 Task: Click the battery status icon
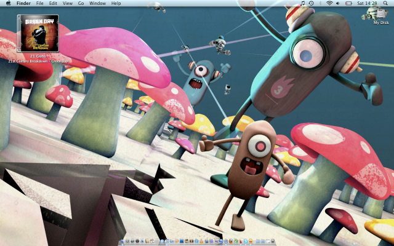point(348,3)
